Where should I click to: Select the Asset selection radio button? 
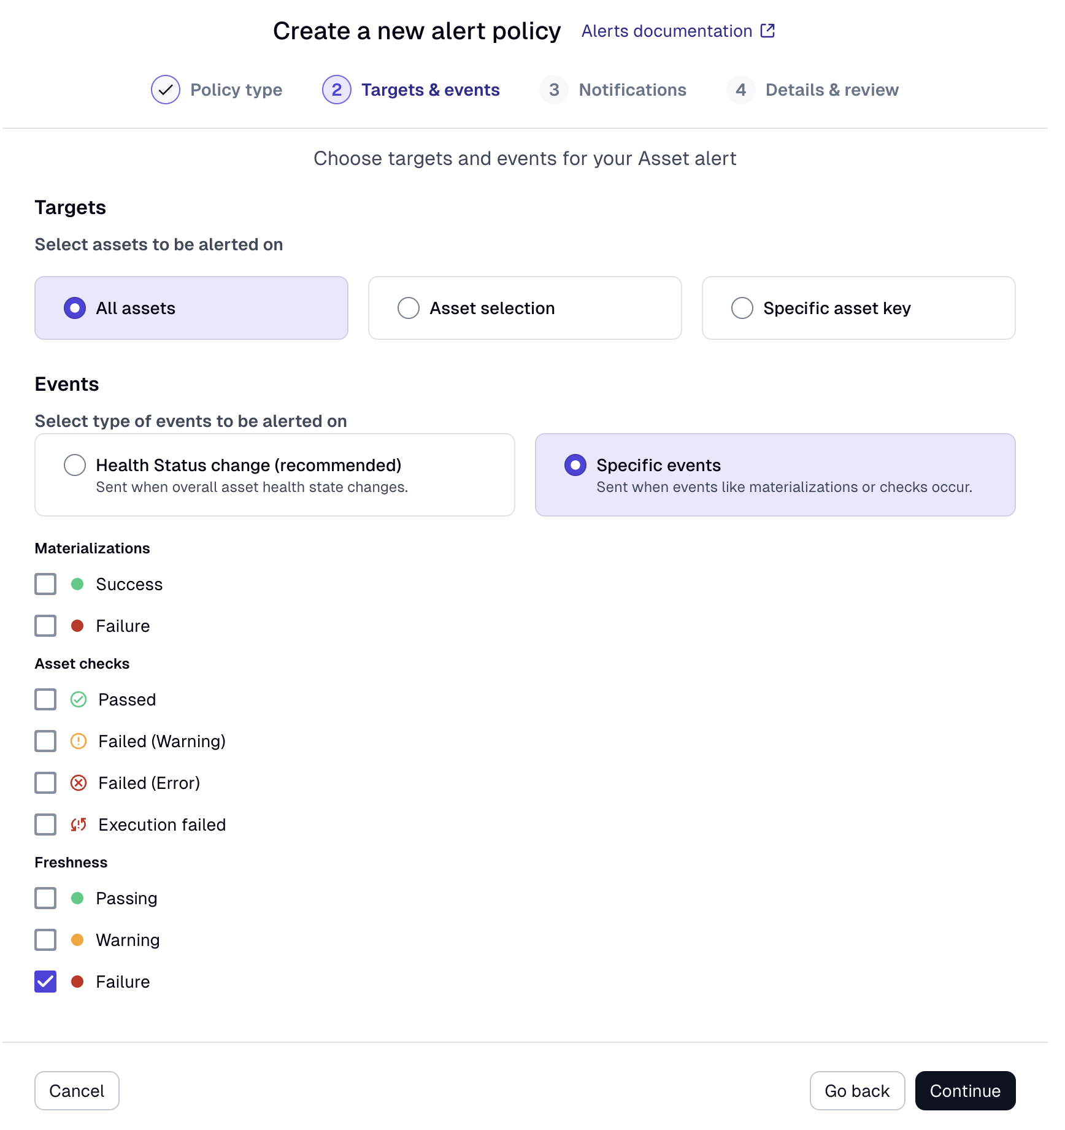coord(408,307)
